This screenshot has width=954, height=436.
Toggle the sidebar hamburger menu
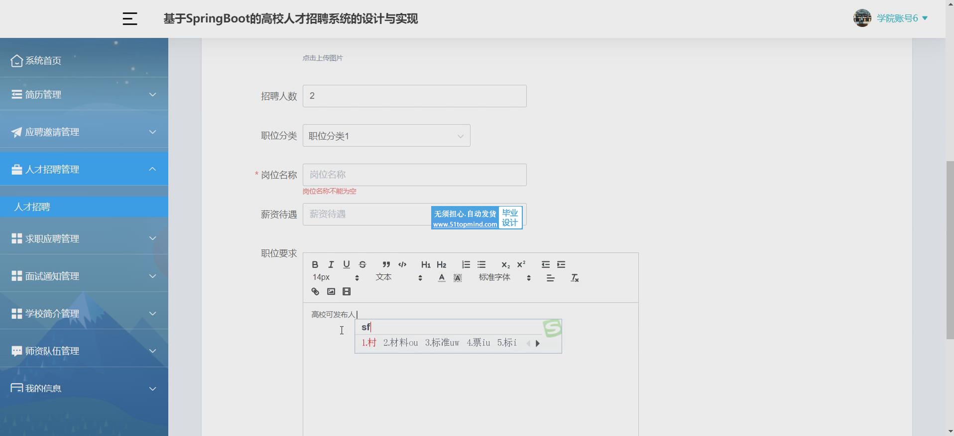[130, 19]
